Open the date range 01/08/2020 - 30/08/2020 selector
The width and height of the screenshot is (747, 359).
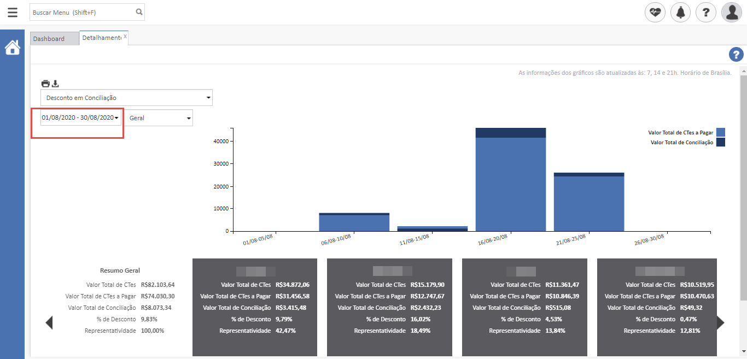80,117
